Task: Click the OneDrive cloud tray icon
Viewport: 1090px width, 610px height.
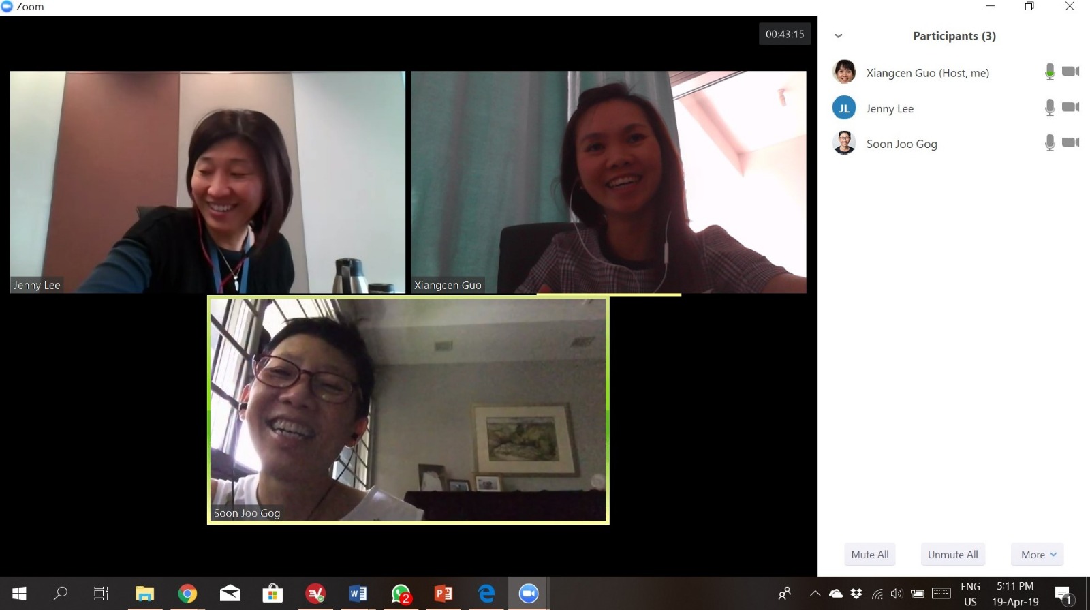Action: (835, 594)
